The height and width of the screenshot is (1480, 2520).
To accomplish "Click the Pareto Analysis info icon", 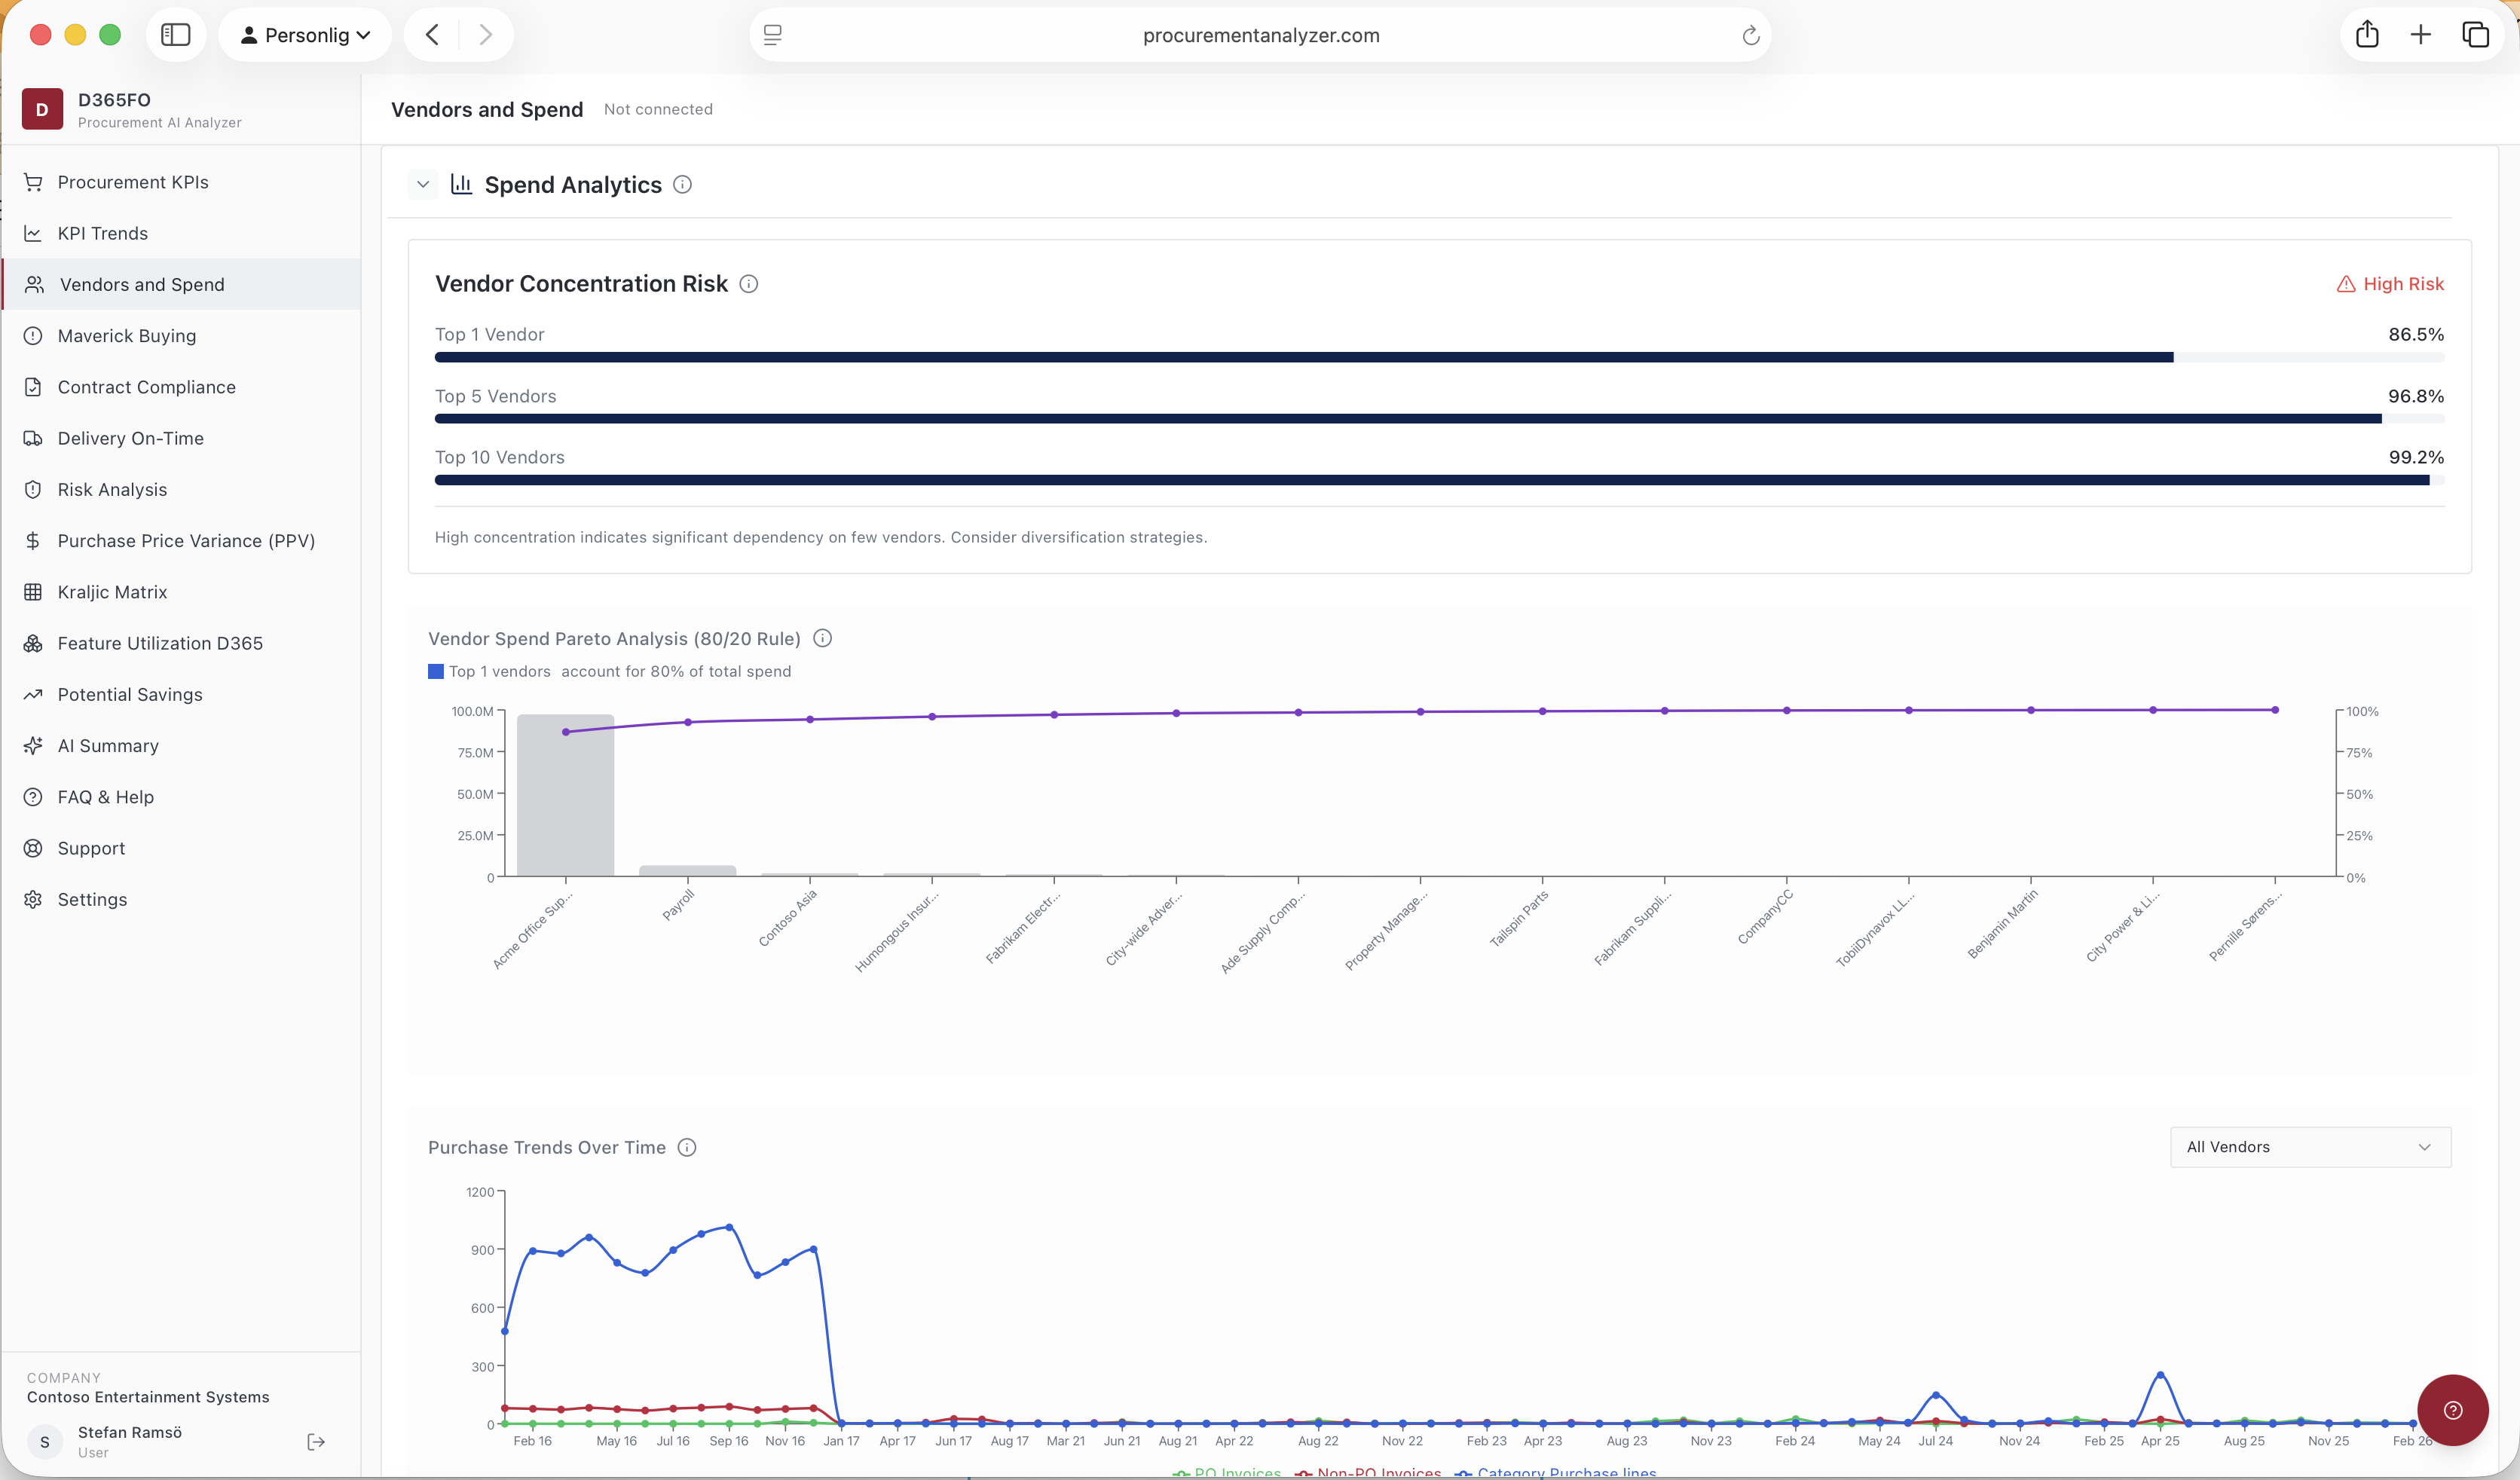I will tap(822, 638).
